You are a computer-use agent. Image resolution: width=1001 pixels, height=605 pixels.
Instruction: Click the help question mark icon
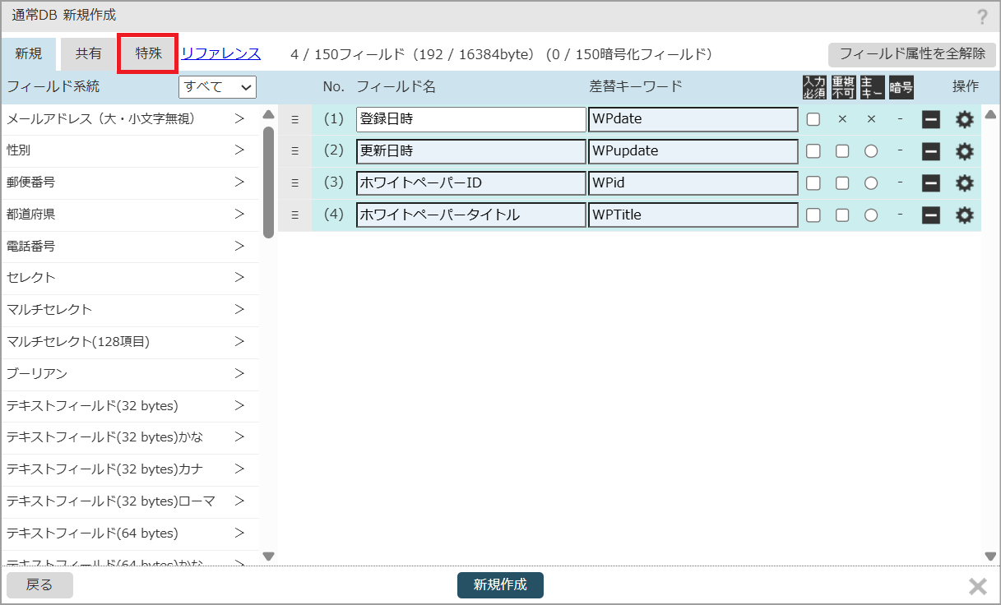pos(982,17)
